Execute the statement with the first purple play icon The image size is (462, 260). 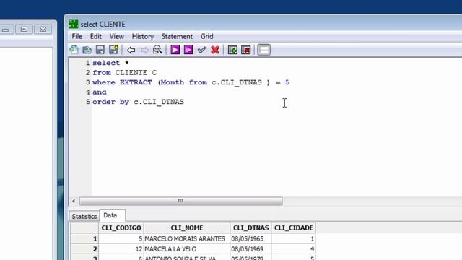pyautogui.click(x=175, y=50)
